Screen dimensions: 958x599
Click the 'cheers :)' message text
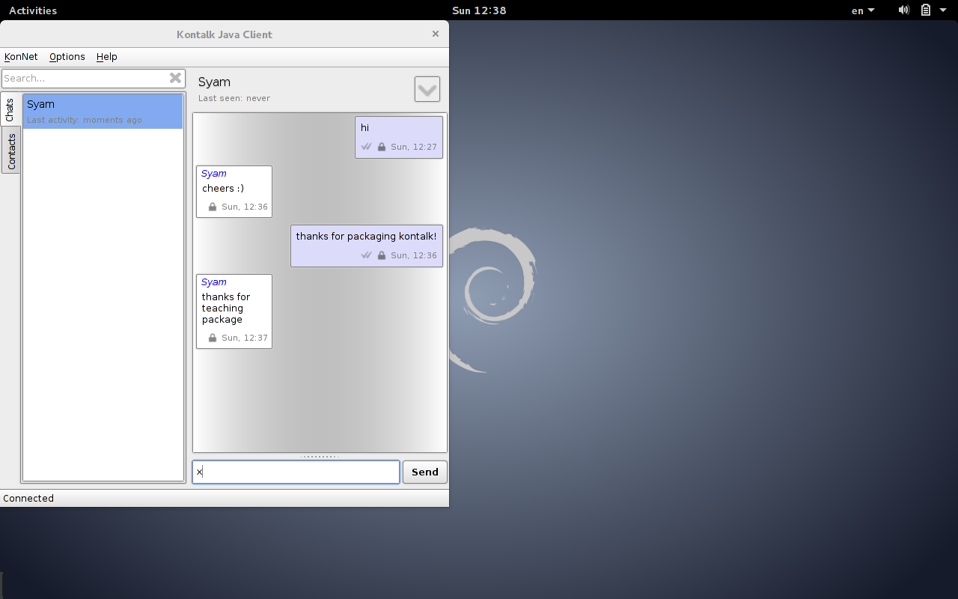coord(223,189)
